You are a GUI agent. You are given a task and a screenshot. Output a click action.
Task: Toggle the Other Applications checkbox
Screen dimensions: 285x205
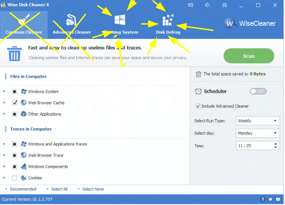pos(14,115)
